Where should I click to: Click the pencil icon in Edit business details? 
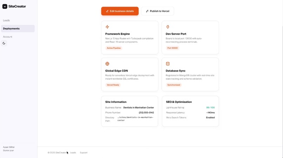click(107, 11)
